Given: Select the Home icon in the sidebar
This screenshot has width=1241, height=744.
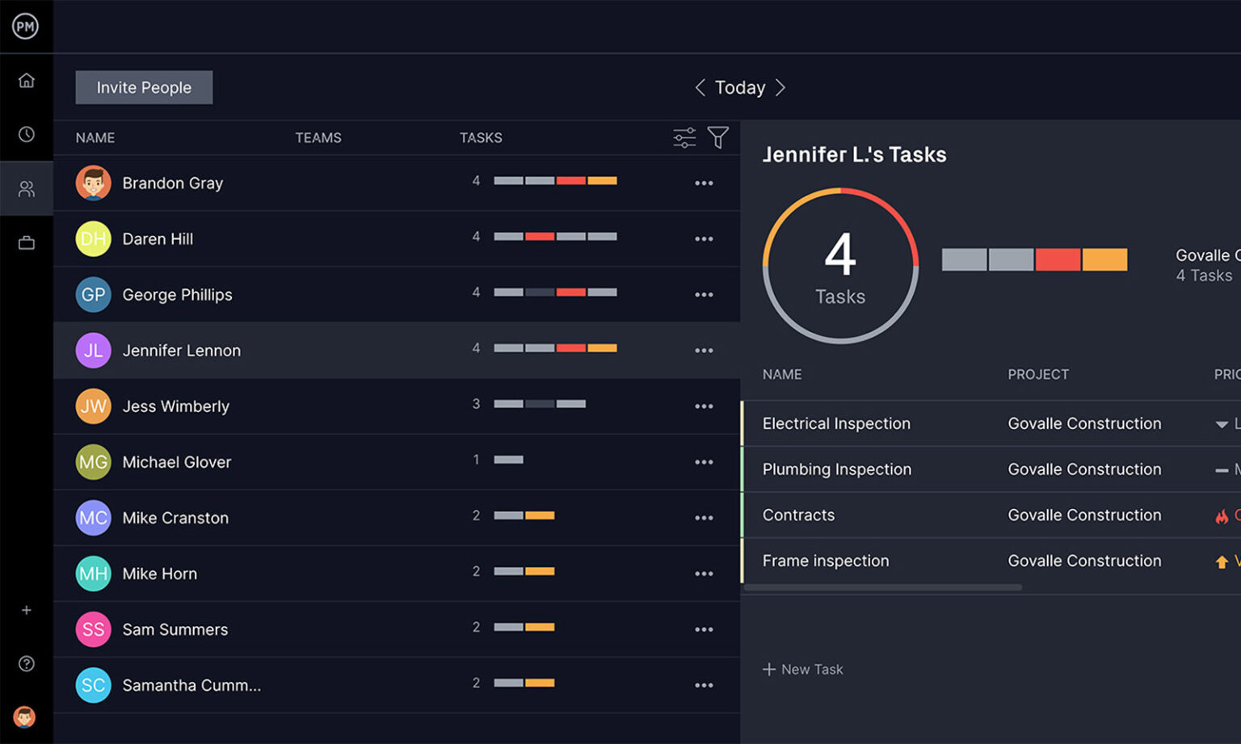Looking at the screenshot, I should 27,80.
